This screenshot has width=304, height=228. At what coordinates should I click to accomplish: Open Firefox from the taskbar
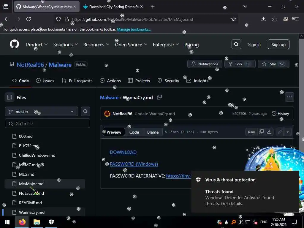point(22,222)
